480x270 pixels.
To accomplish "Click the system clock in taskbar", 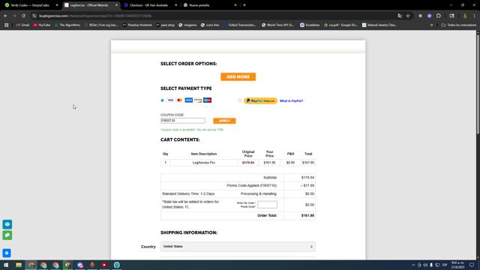I will [457, 265].
